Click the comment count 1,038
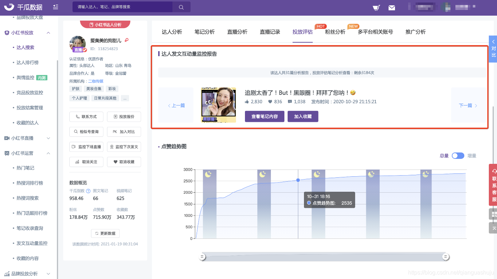 point(296,102)
